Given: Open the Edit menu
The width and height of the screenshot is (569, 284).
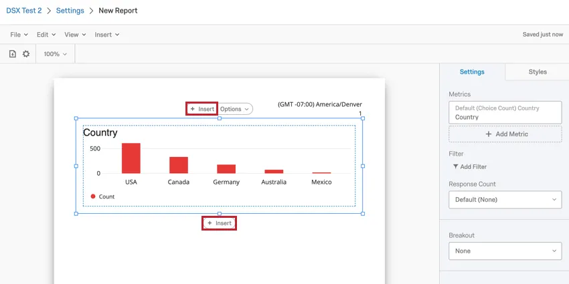Looking at the screenshot, I should pyautogui.click(x=46, y=35).
